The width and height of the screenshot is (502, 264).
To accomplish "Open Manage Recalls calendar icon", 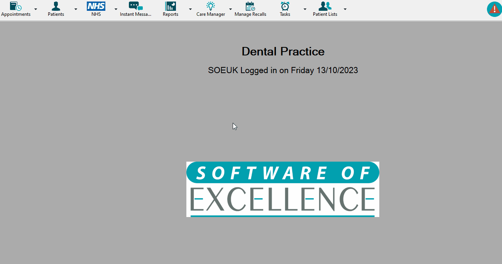I will pos(250,6).
